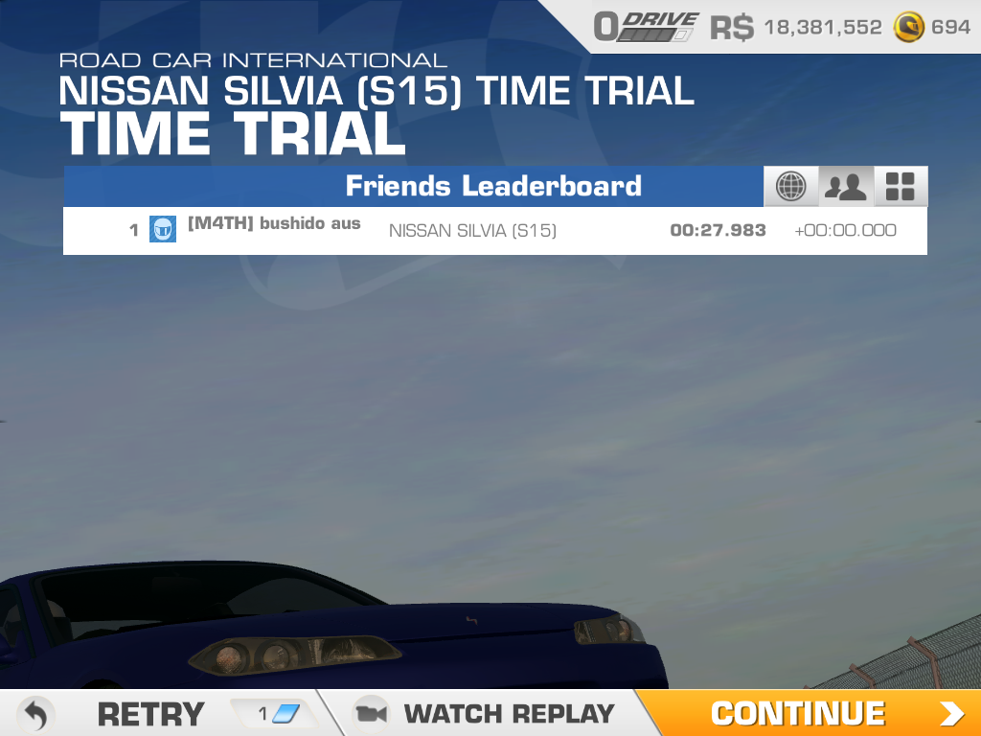Viewport: 981px width, 736px height.
Task: Click the large TIME TRIAL title
Action: (x=233, y=133)
